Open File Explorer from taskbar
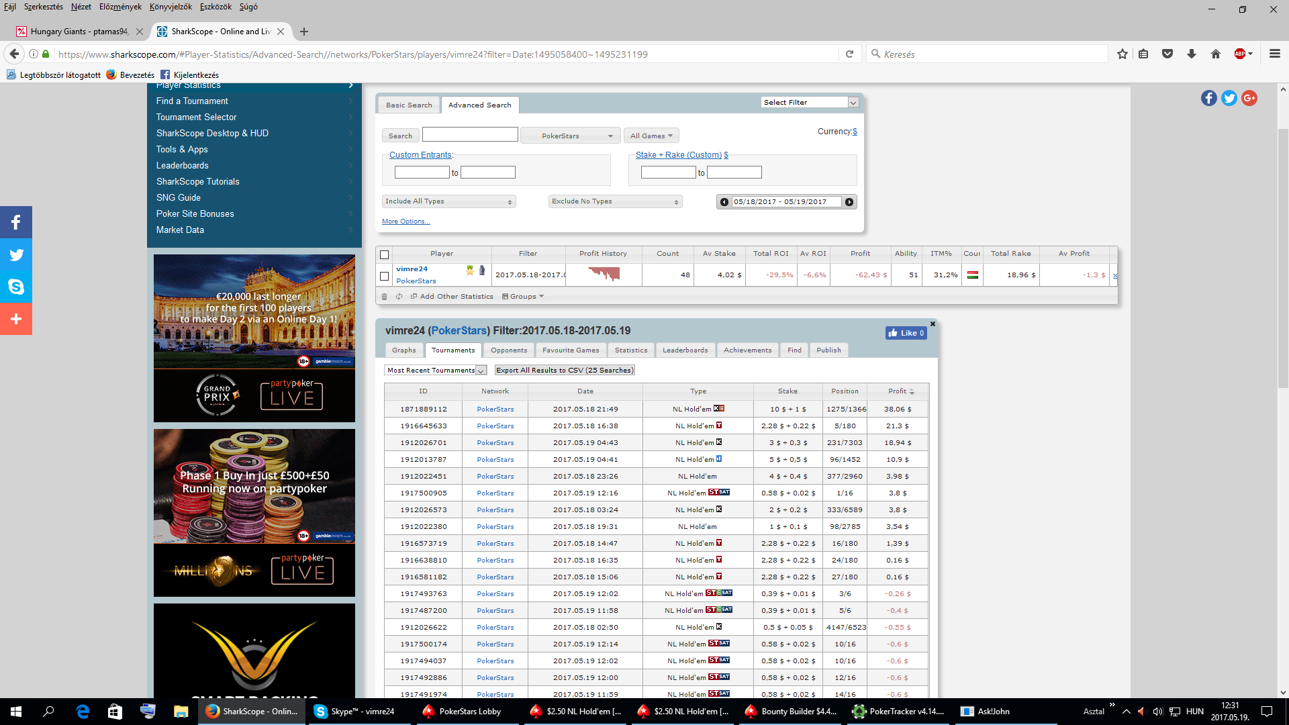 [x=181, y=712]
